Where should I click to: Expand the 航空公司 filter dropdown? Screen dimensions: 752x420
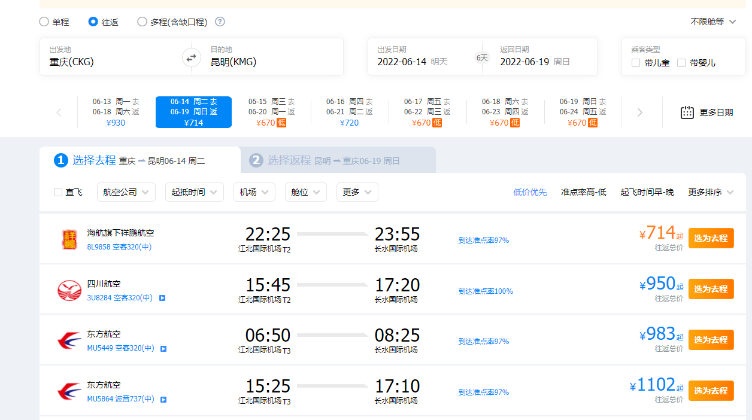(126, 192)
